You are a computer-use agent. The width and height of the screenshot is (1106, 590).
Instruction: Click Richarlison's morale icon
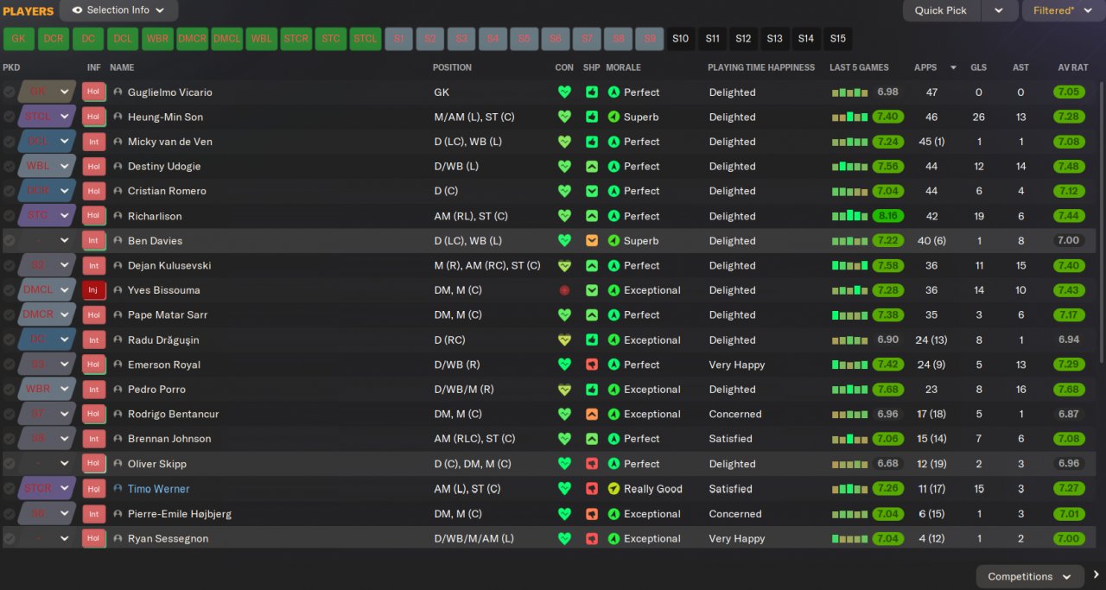[x=613, y=216]
